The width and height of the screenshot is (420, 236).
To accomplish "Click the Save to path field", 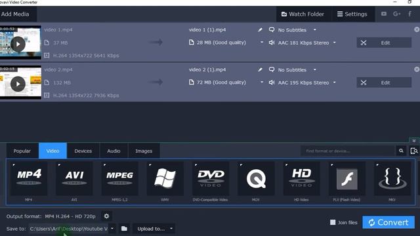I will pyautogui.click(x=68, y=229).
